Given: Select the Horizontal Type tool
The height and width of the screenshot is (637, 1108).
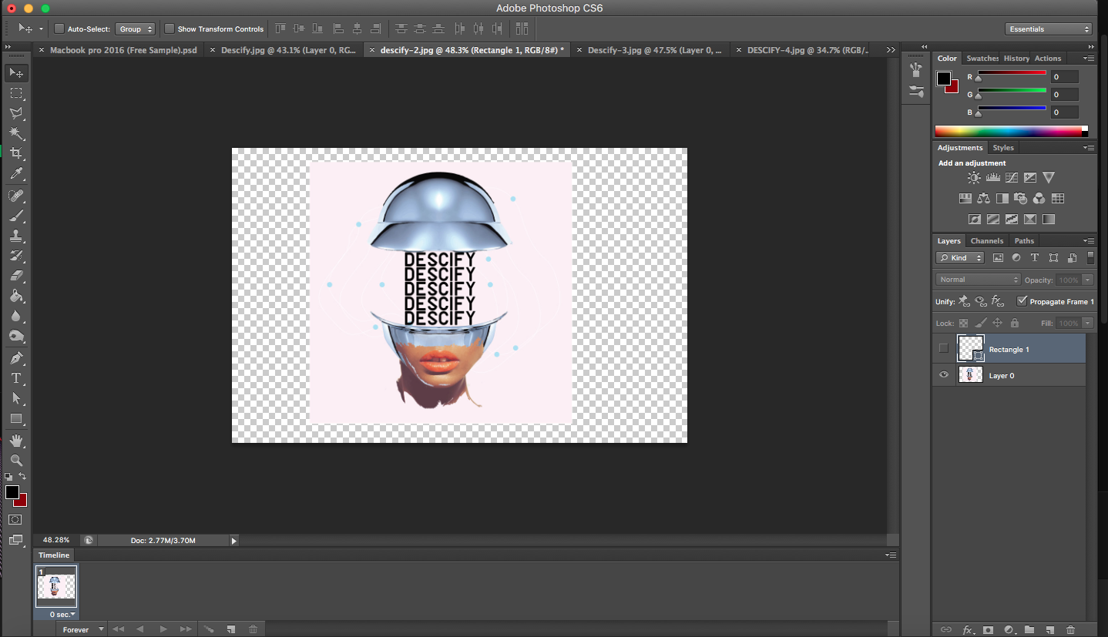Looking at the screenshot, I should point(16,378).
